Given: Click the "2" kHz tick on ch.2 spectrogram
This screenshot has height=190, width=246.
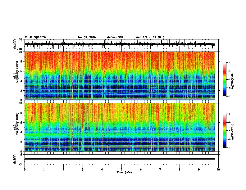Looking at the screenshot, I should coord(21,142).
